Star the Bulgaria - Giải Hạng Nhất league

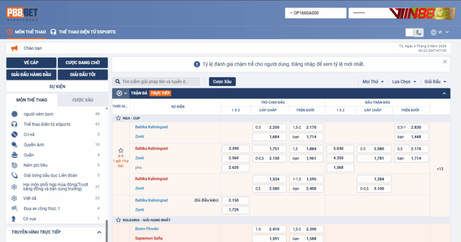[x=118, y=220]
